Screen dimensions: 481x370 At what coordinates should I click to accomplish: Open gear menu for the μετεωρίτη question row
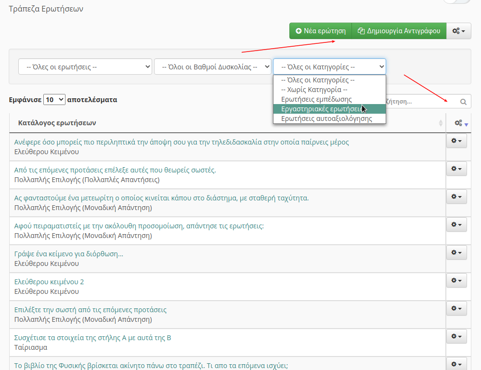(x=456, y=197)
